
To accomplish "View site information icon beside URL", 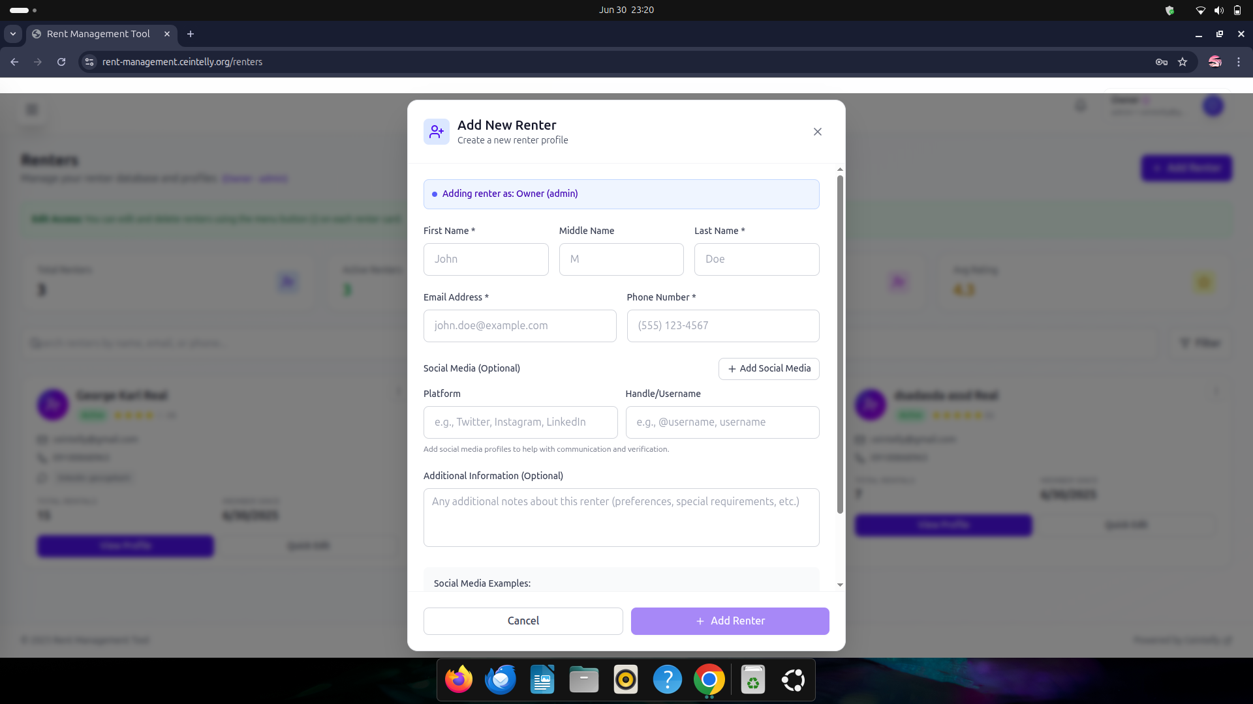I will [x=89, y=62].
